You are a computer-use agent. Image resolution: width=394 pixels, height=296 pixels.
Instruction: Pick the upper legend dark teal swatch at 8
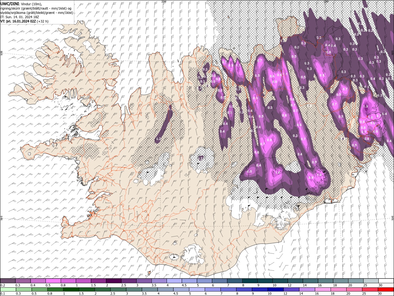(x=249, y=281)
